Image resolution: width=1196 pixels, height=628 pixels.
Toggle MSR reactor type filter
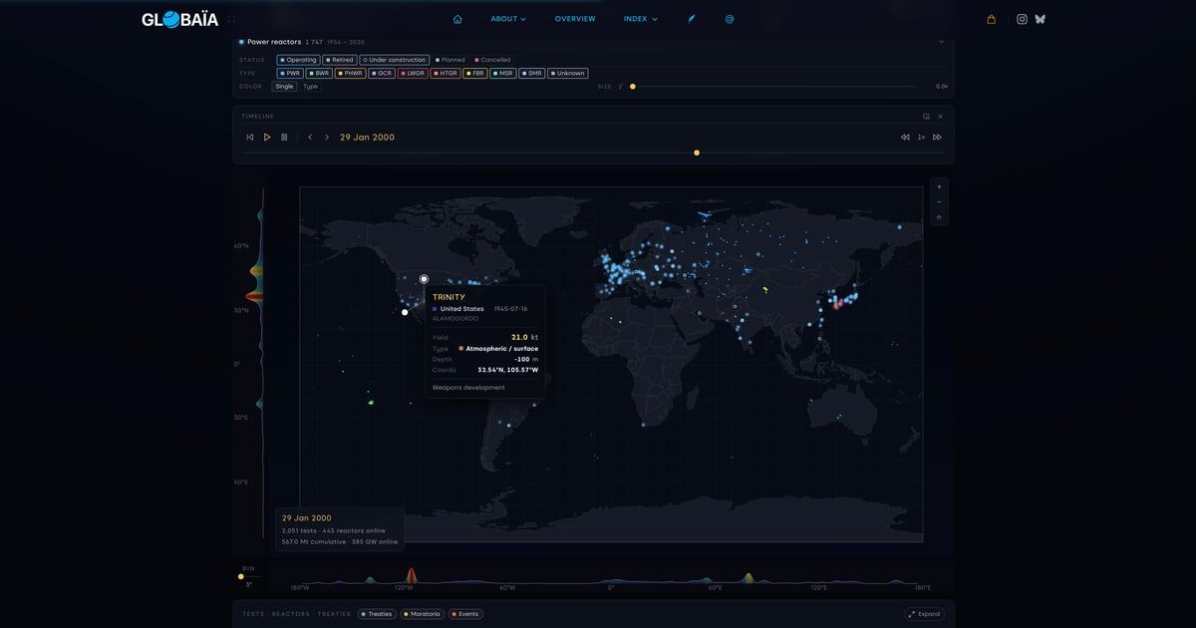pos(503,73)
